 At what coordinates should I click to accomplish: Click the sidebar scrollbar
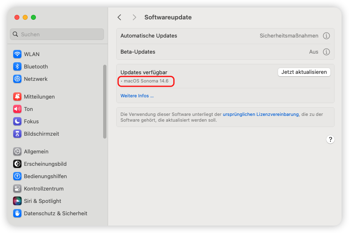pyautogui.click(x=105, y=102)
